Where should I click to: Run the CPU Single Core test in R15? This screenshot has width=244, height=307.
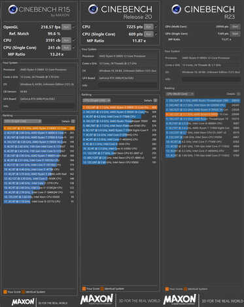(66, 48)
